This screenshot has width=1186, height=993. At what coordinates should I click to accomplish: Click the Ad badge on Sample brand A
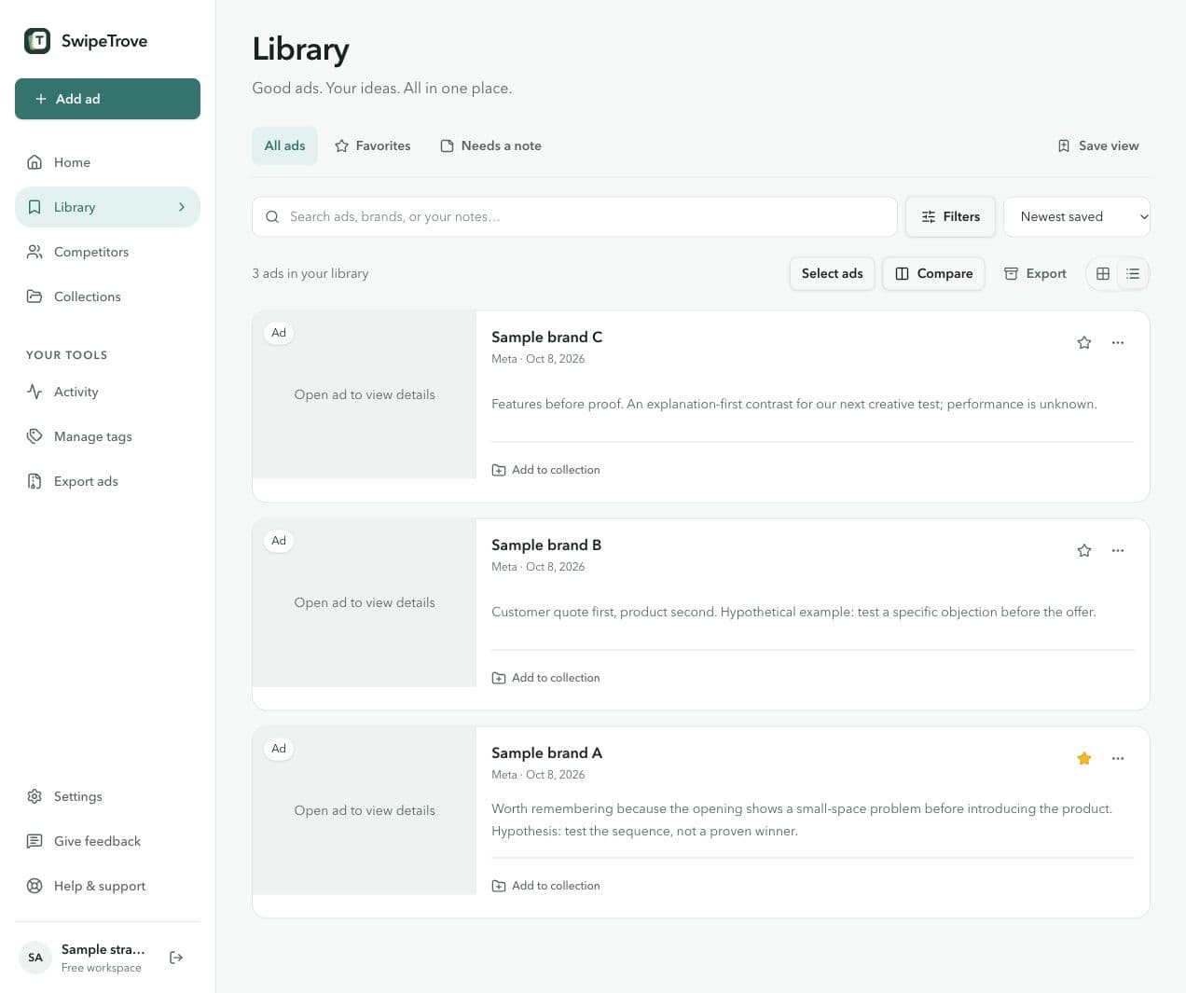[x=279, y=749]
